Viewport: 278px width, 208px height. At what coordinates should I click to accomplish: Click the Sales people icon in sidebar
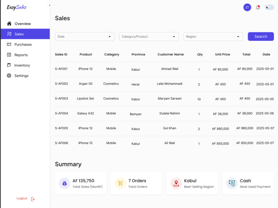tap(9, 34)
